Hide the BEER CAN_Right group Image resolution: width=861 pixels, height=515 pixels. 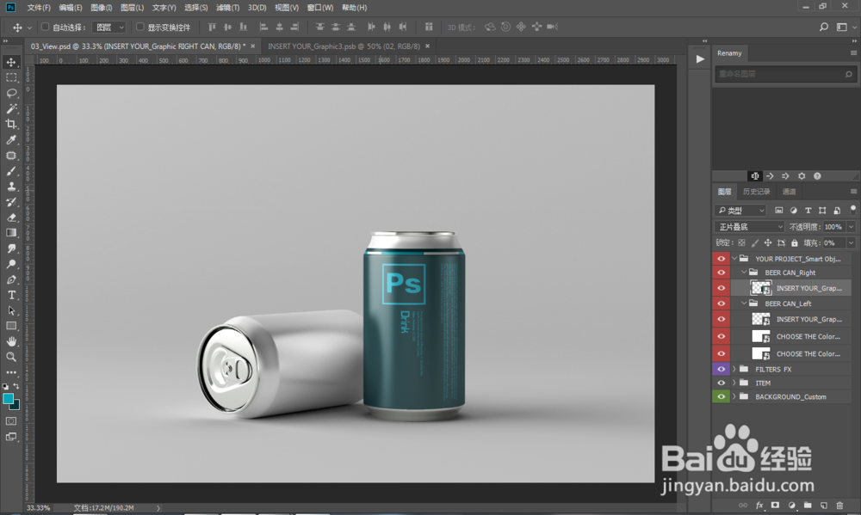coord(721,273)
